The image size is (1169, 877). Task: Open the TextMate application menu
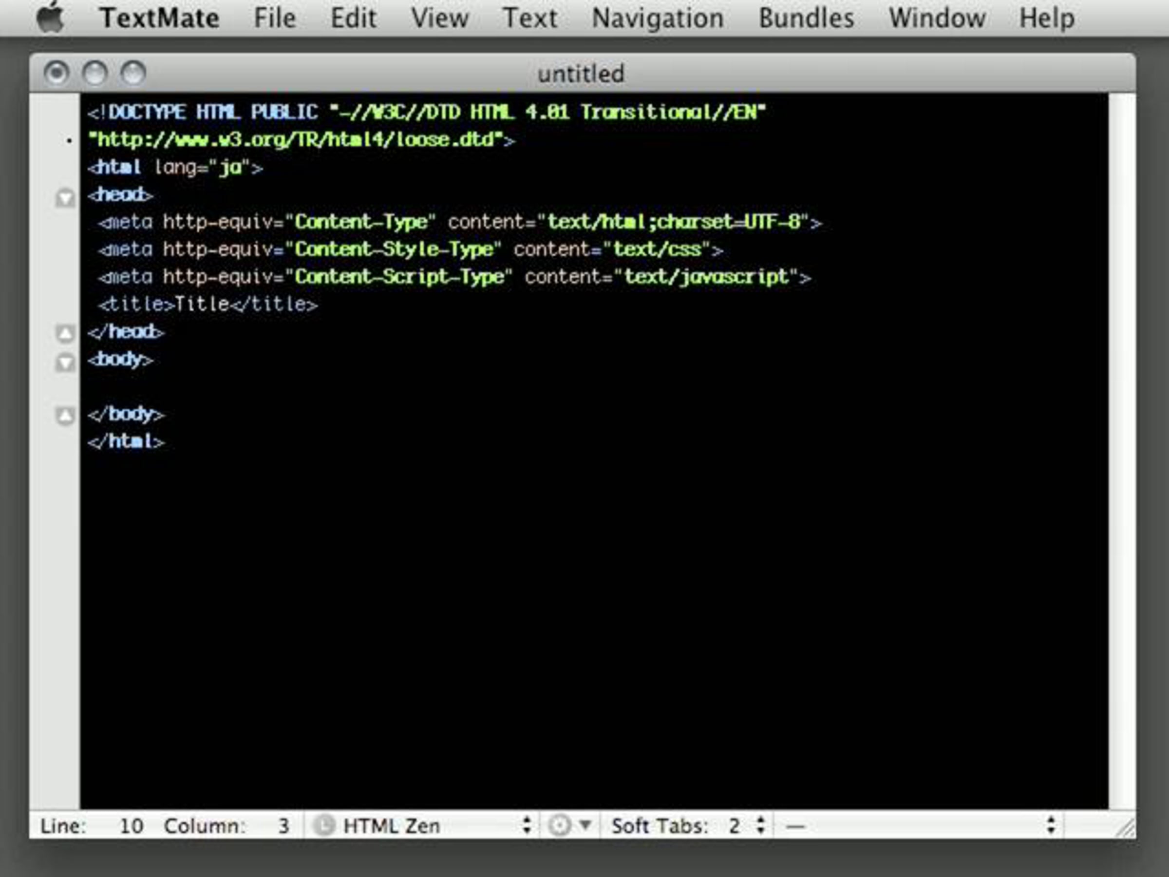coord(160,18)
